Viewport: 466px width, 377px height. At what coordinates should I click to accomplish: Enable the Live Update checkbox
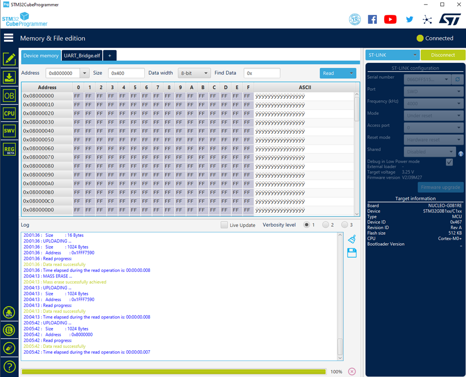point(224,225)
